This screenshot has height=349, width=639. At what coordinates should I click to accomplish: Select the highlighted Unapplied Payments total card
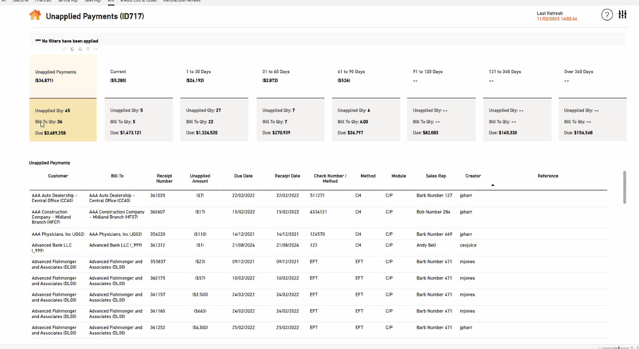63,98
